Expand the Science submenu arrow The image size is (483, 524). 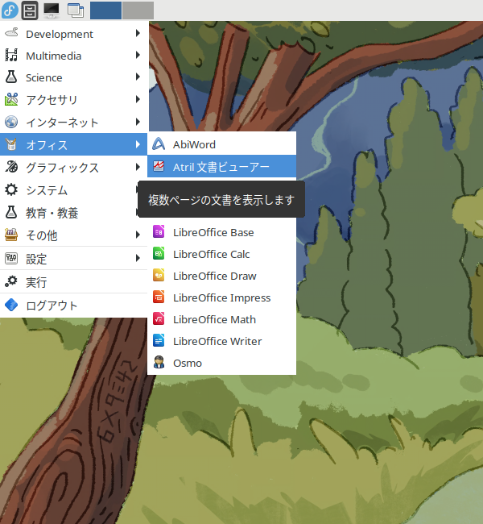click(x=138, y=77)
